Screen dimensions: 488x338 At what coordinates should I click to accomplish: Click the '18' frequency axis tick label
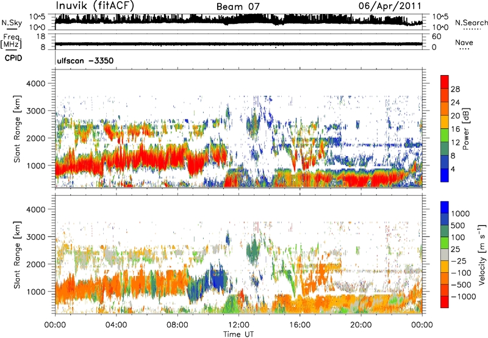(x=41, y=37)
